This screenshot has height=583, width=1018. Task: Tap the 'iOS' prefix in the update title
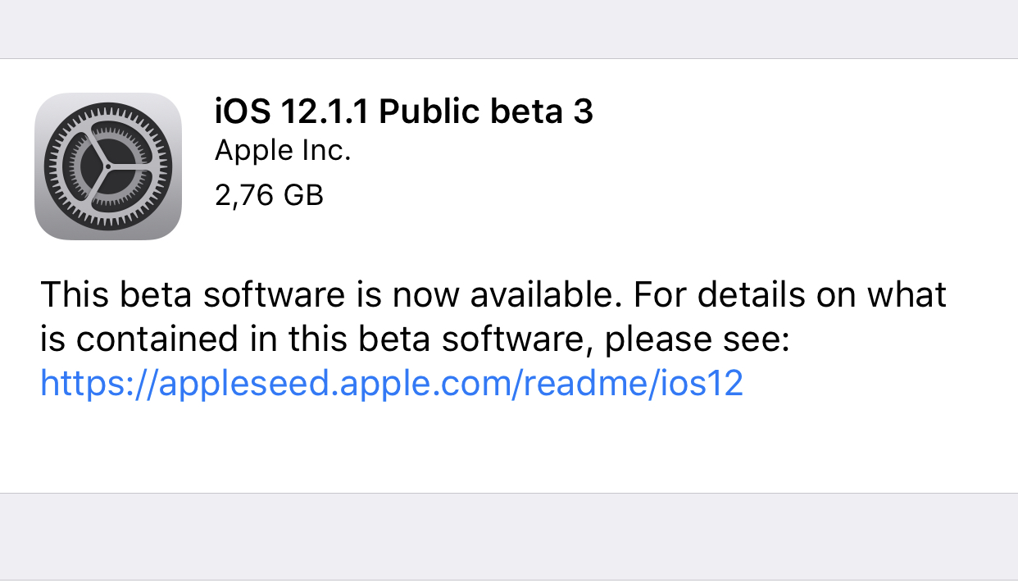click(x=239, y=112)
